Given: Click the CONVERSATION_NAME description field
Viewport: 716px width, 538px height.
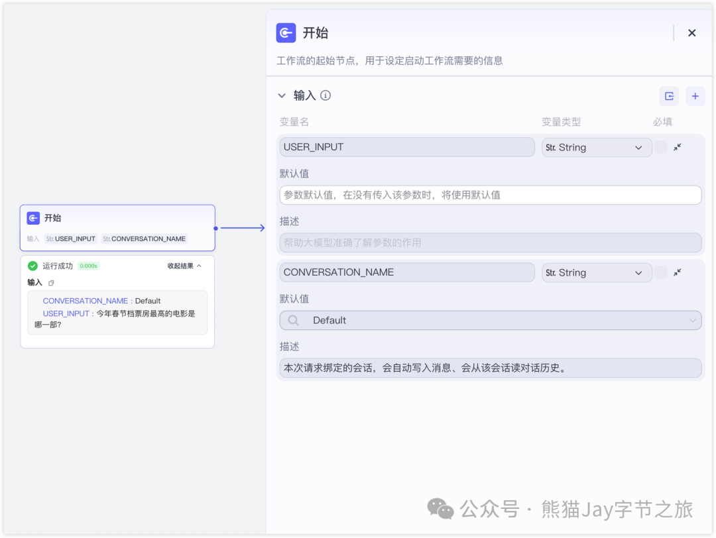Looking at the screenshot, I should point(490,368).
